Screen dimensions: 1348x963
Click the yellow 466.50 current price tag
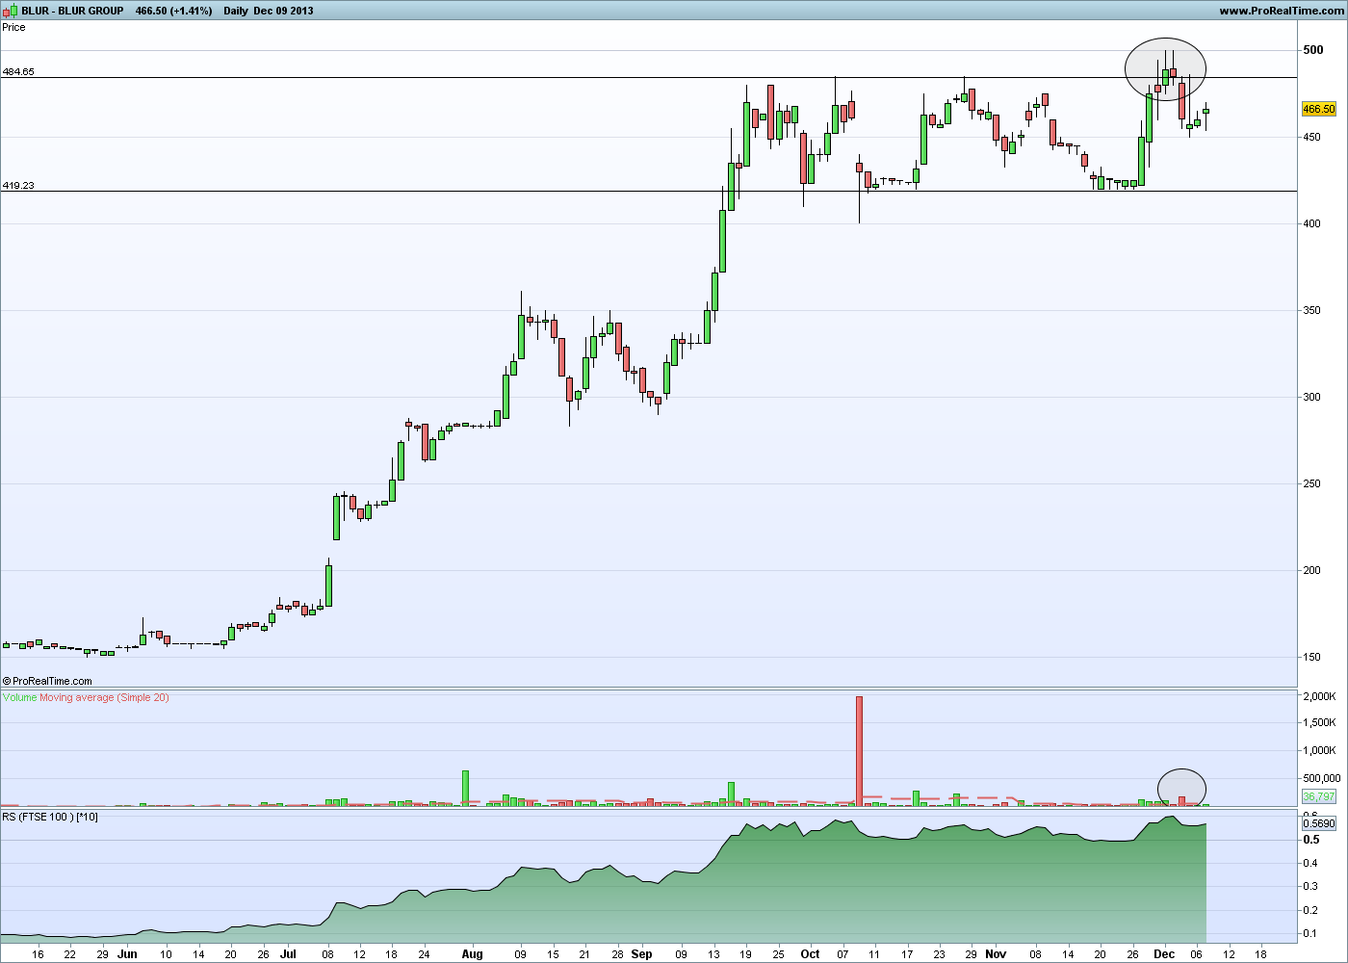[1319, 109]
